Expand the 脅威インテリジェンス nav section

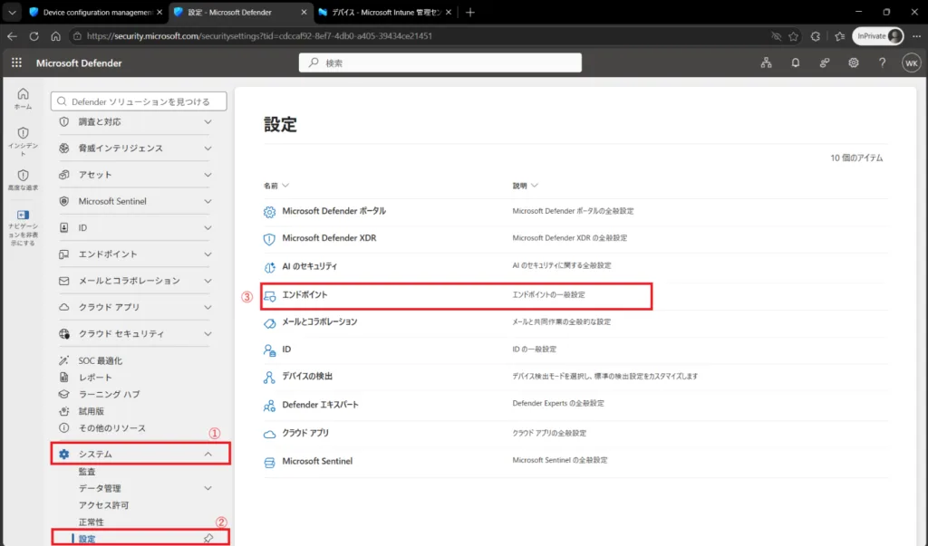coord(208,148)
